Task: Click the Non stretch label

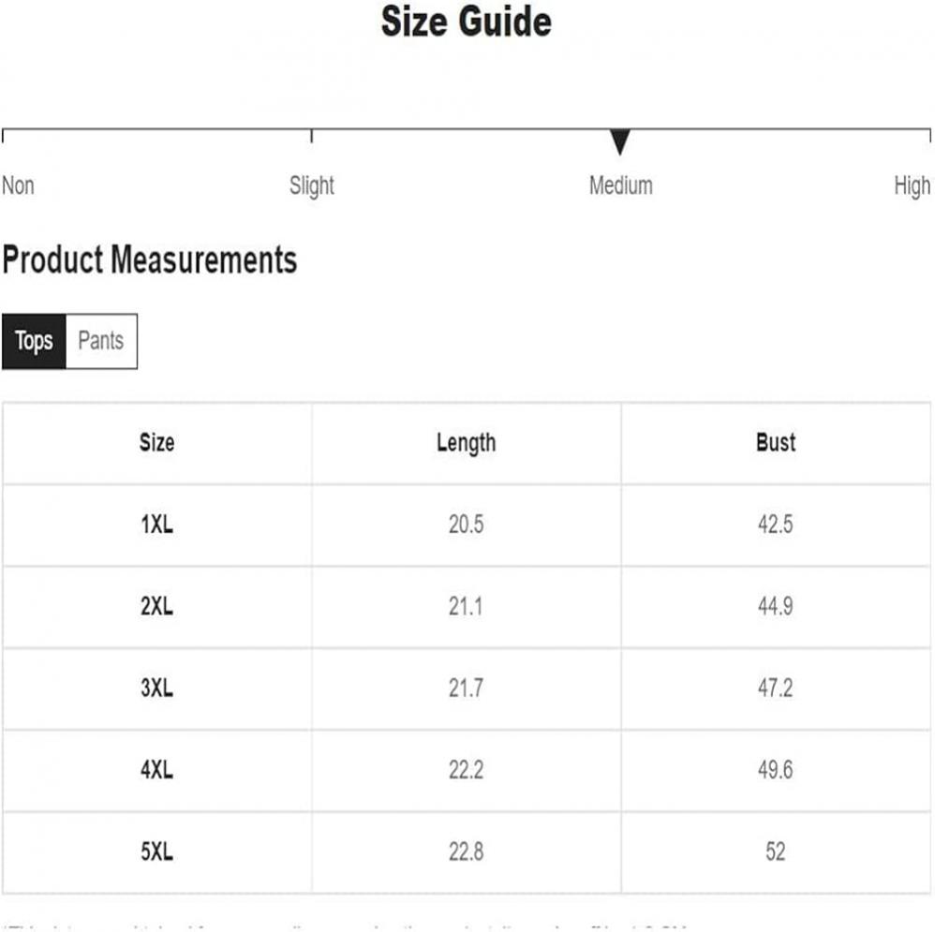Action: 18,185
